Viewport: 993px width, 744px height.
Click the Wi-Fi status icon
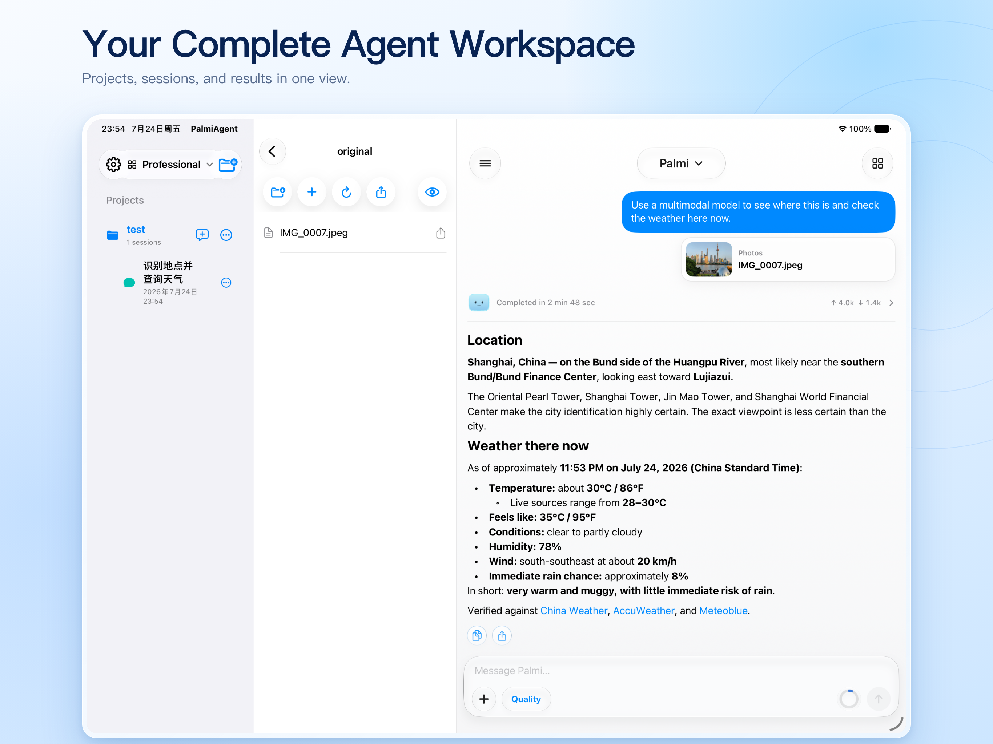842,129
